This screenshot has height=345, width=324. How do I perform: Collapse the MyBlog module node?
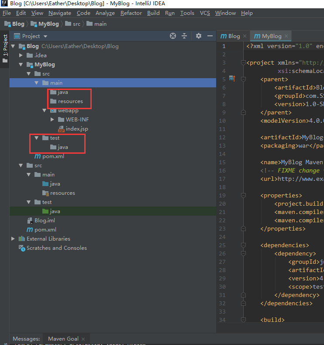coord(21,65)
